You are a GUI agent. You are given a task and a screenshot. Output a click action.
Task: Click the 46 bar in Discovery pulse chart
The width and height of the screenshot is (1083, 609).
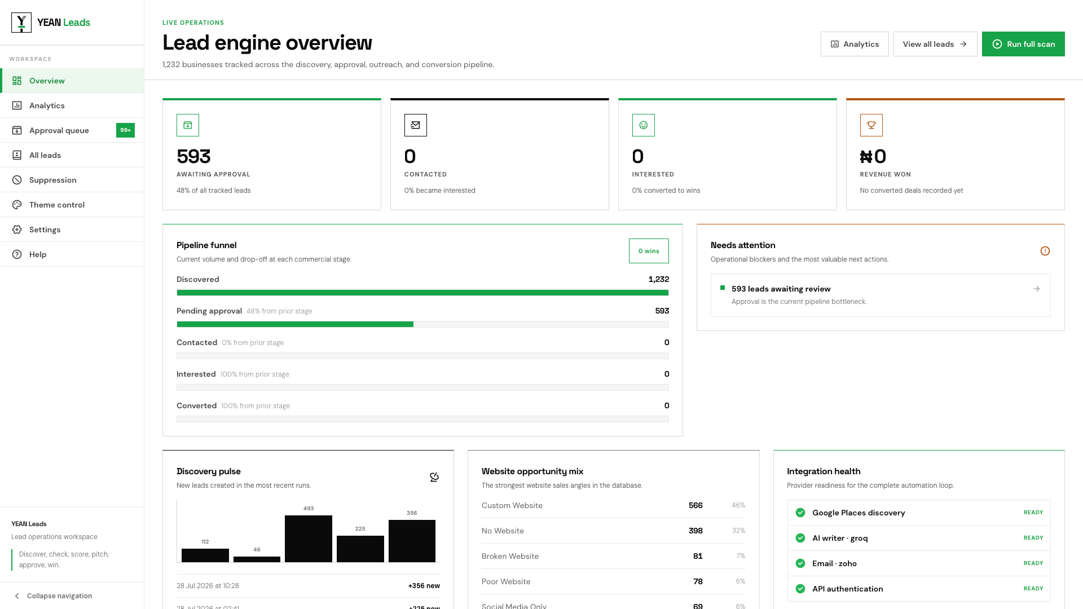click(x=257, y=559)
